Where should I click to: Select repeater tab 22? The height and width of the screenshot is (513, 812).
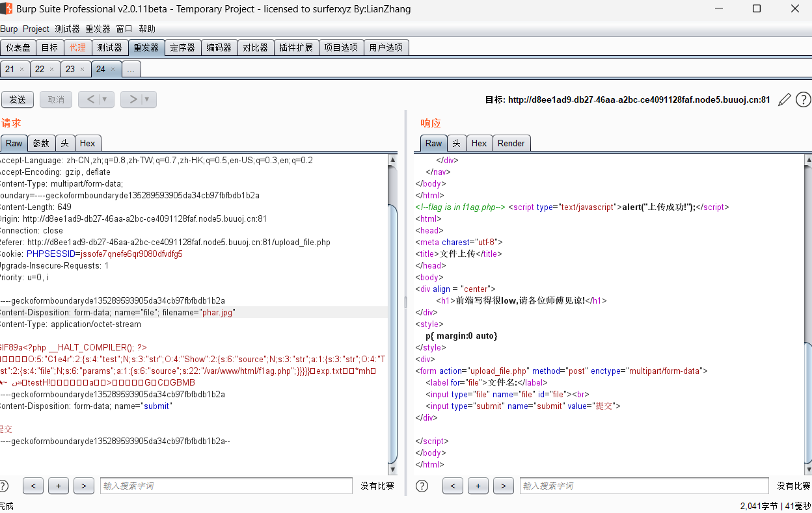[x=40, y=69]
